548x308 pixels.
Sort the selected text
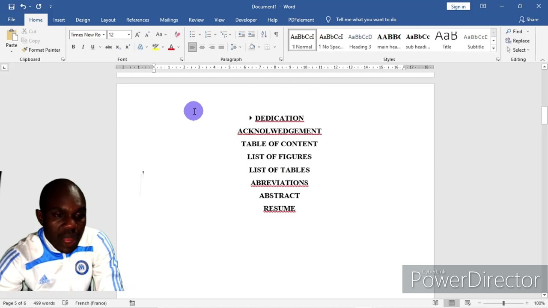pyautogui.click(x=264, y=35)
